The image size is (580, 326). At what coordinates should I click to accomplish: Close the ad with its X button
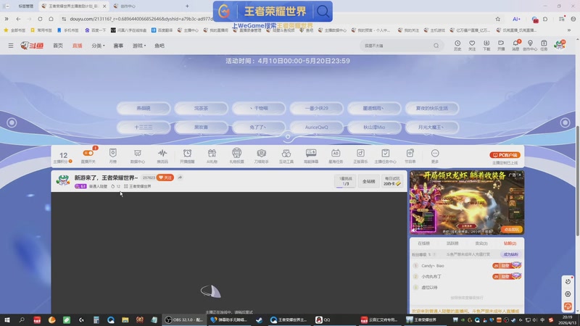520,175
